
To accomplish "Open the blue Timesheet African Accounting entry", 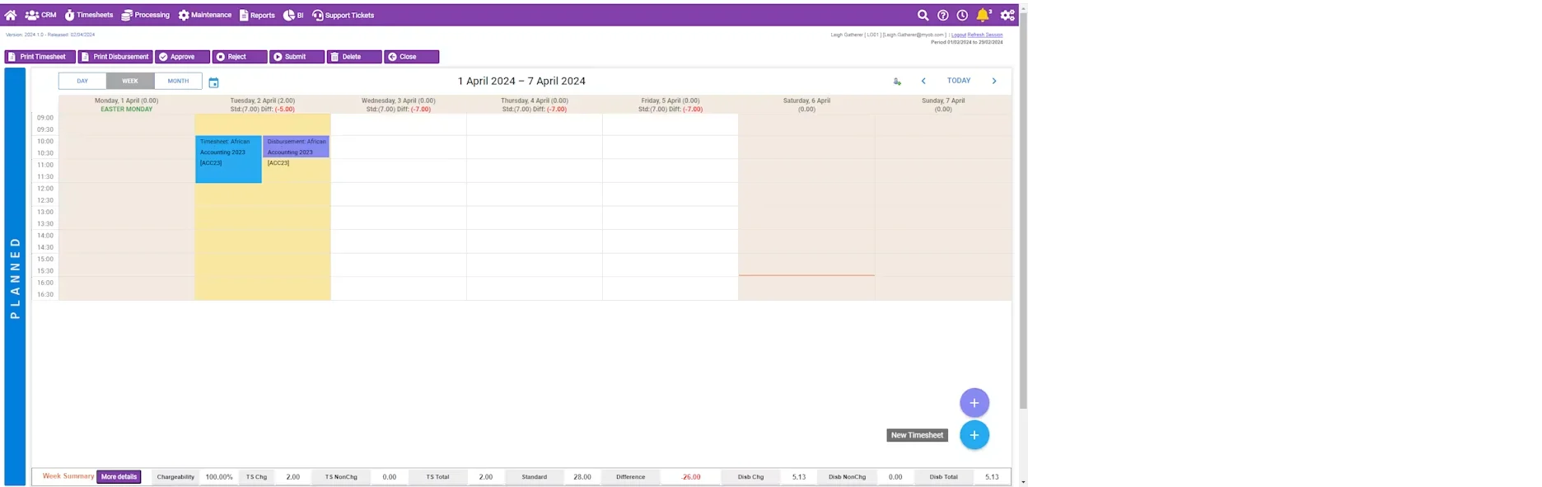I will click(228, 159).
